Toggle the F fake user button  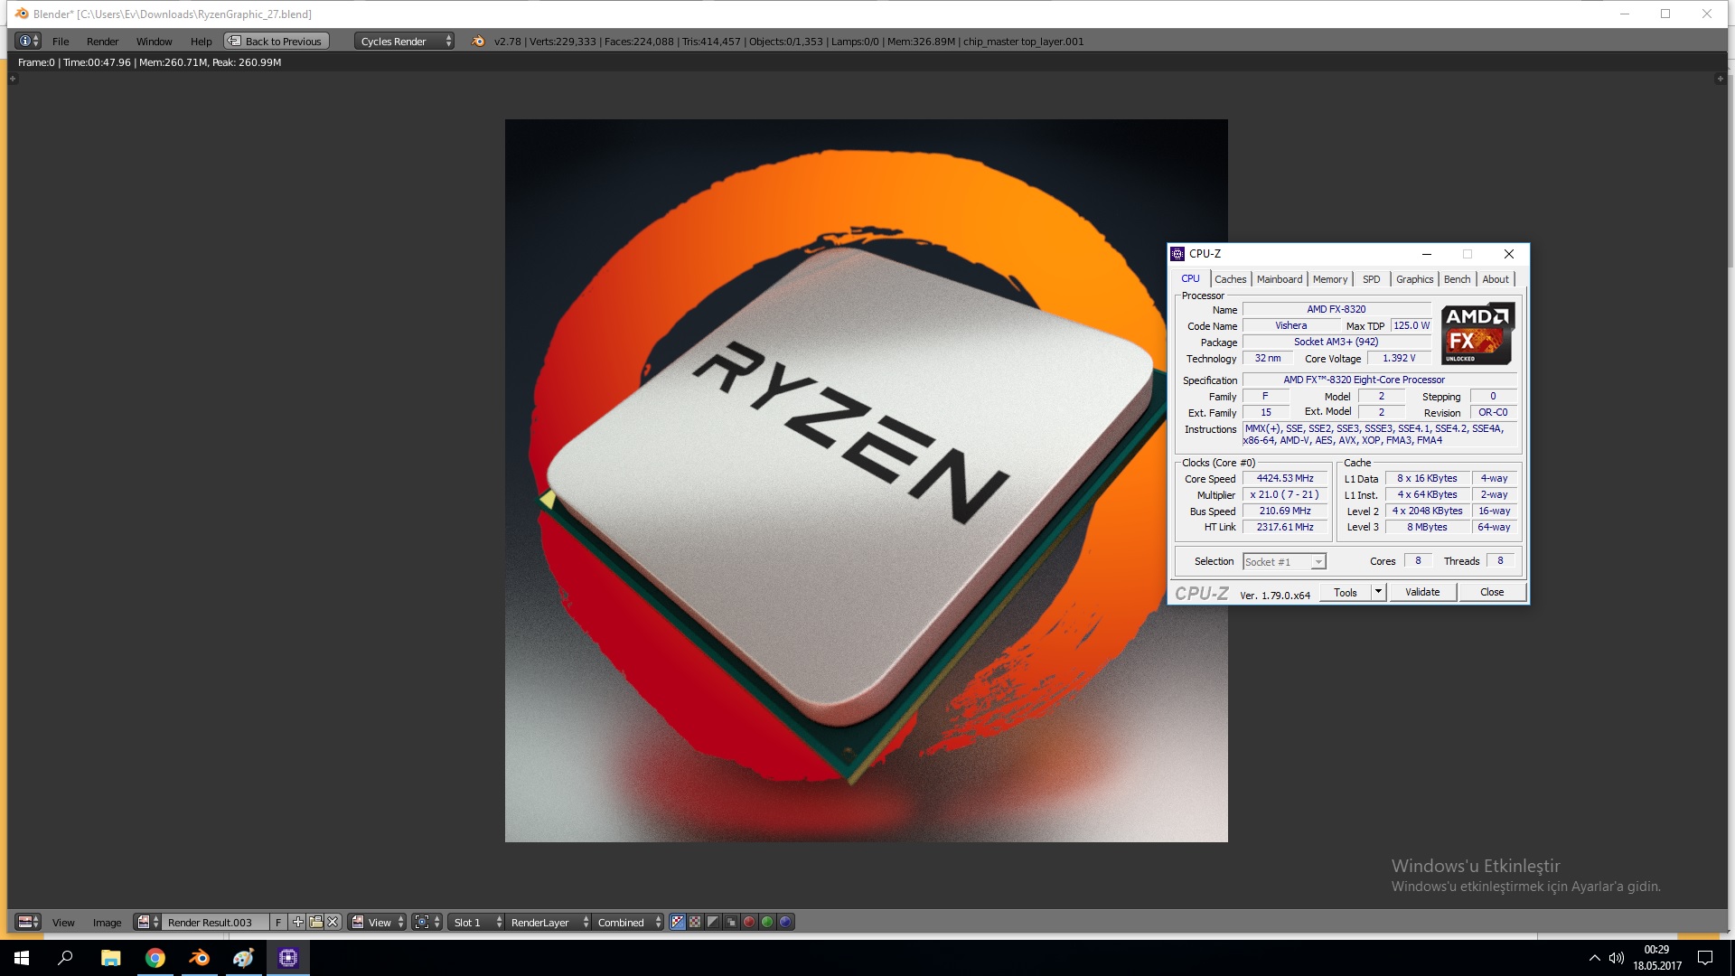278,922
